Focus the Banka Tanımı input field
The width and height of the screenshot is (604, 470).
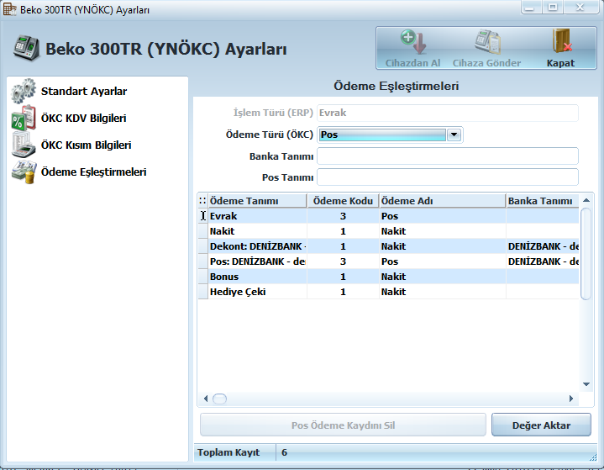(x=447, y=156)
